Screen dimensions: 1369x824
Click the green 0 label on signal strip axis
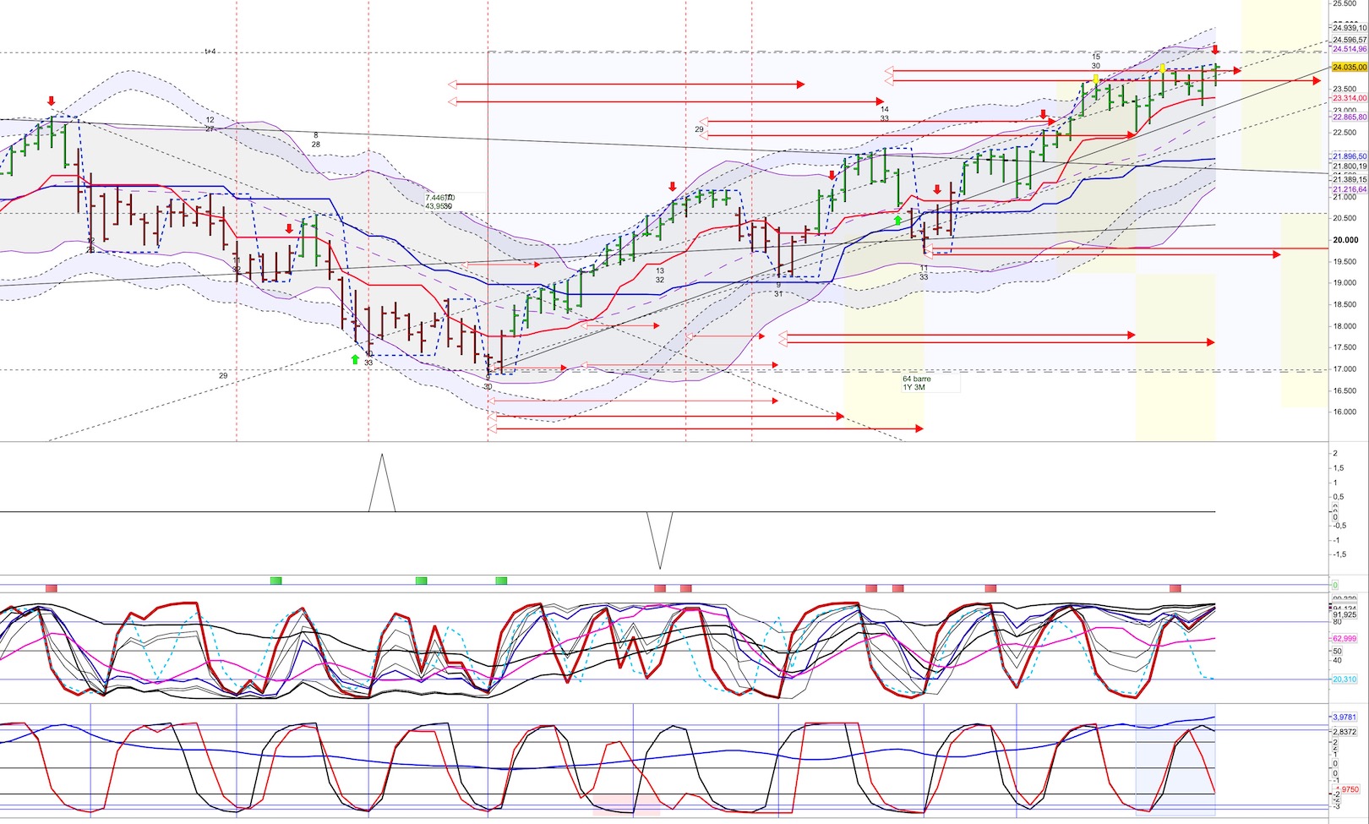click(1335, 585)
